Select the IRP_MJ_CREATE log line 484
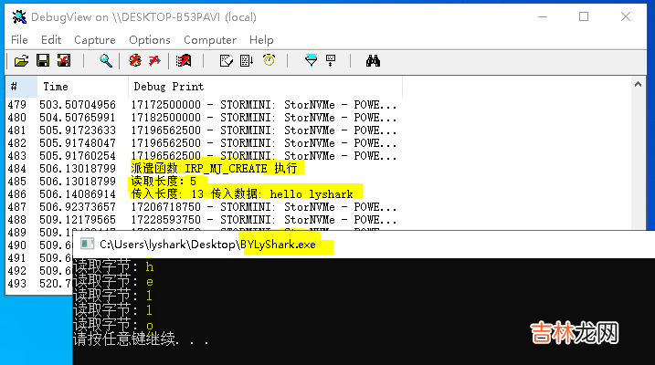The image size is (655, 365). (217, 169)
